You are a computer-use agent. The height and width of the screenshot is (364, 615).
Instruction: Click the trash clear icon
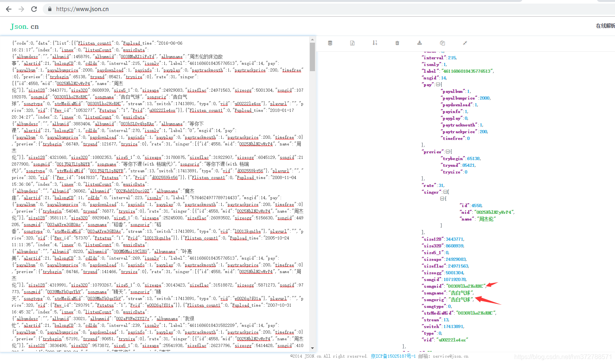pos(397,43)
